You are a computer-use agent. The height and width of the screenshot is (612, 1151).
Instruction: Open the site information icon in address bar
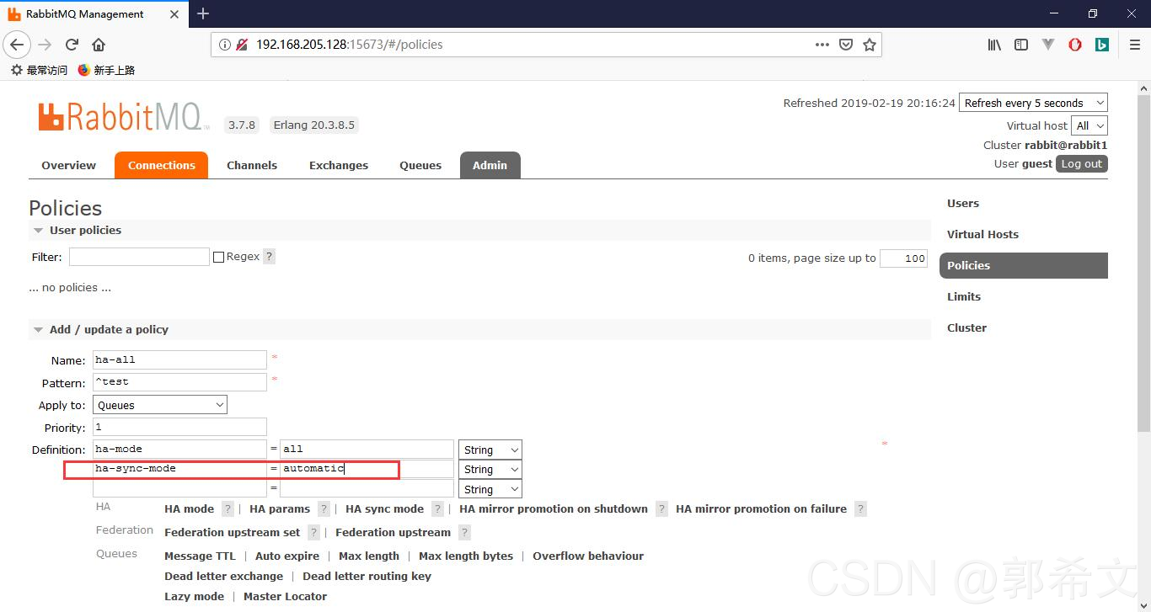point(225,45)
